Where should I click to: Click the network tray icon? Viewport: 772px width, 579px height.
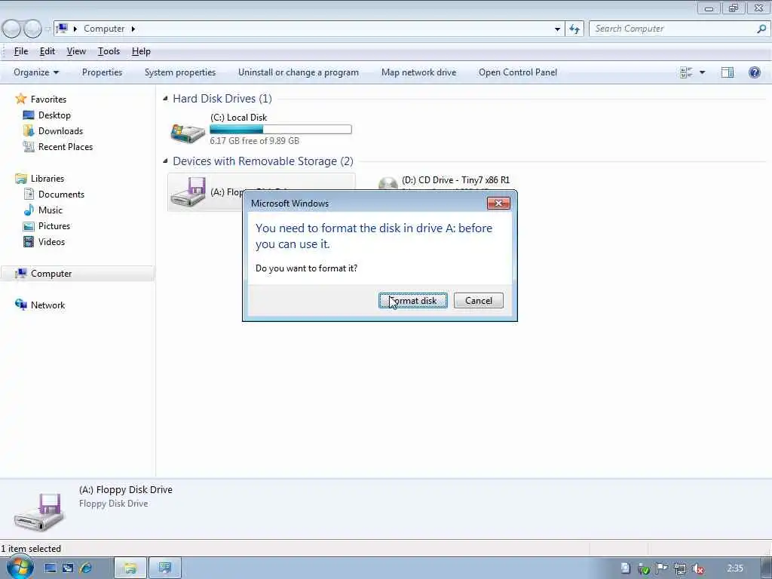pyautogui.click(x=680, y=568)
